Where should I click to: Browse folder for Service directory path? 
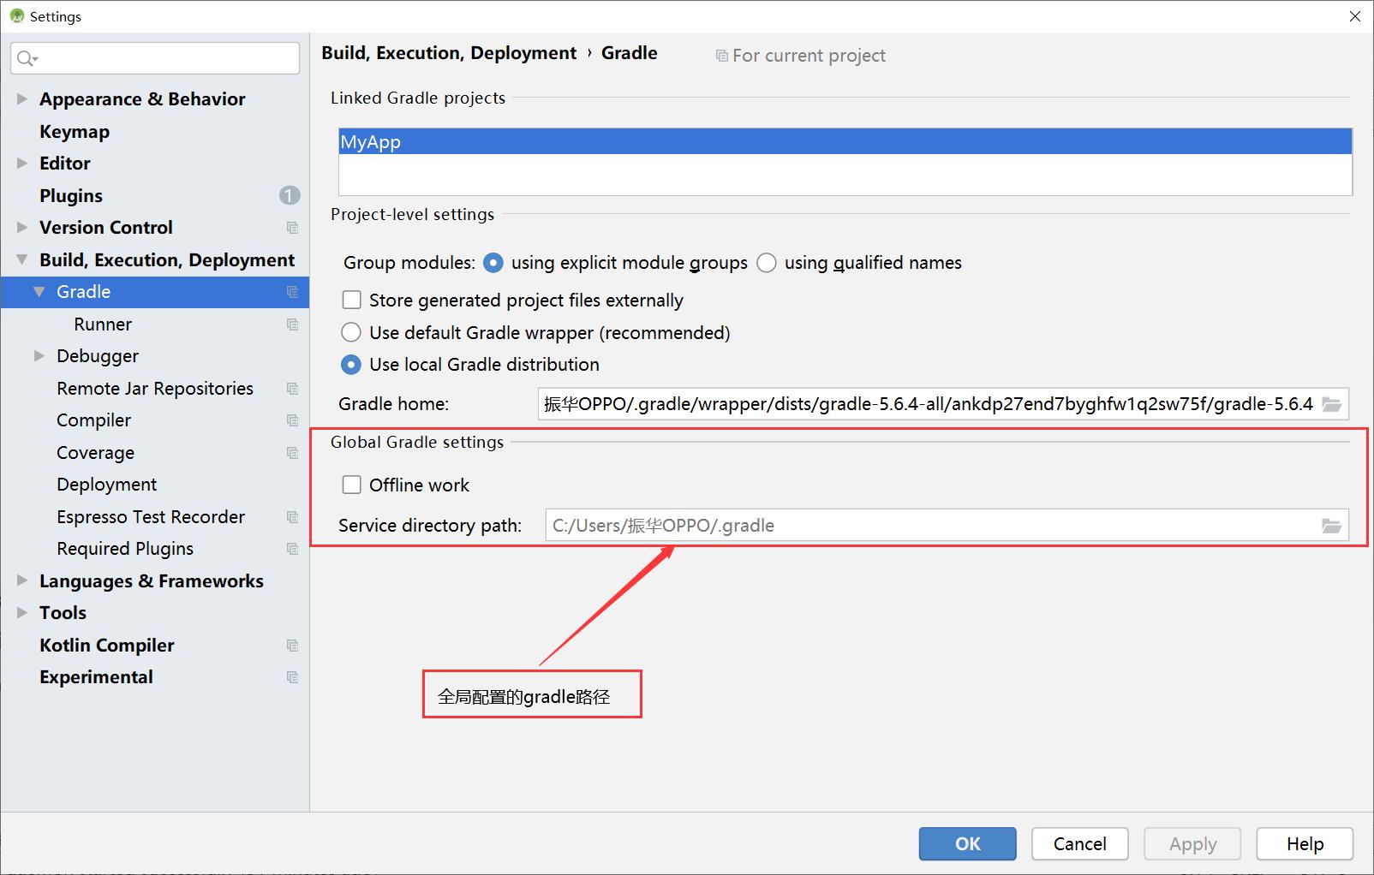1331,526
